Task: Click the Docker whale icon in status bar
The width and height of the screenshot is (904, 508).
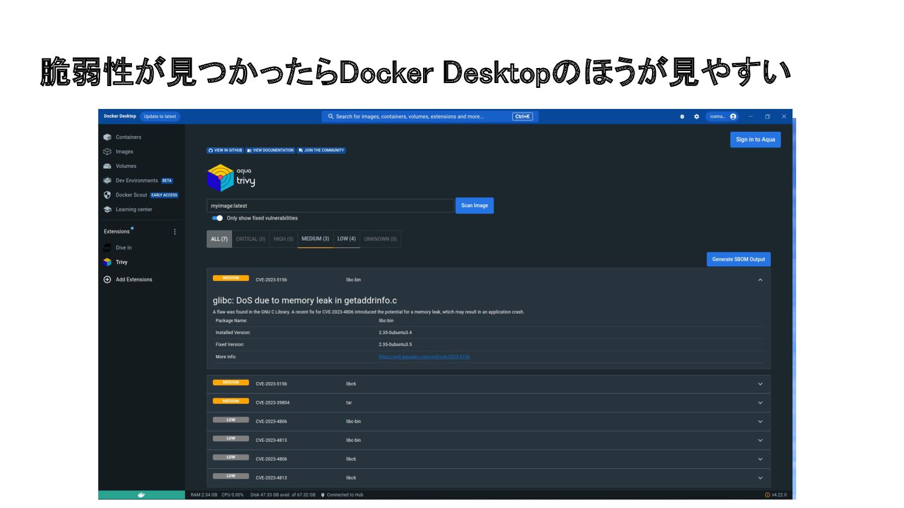Action: point(142,495)
